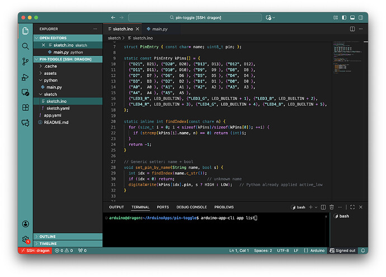
Task: Open the Copilot chat icon in title bar
Action: coord(269,17)
